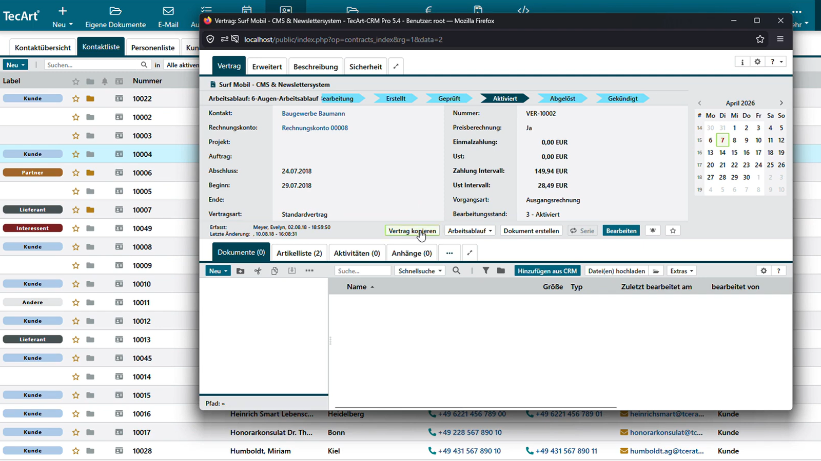Select the Geprüft workflow step

pyautogui.click(x=449, y=98)
